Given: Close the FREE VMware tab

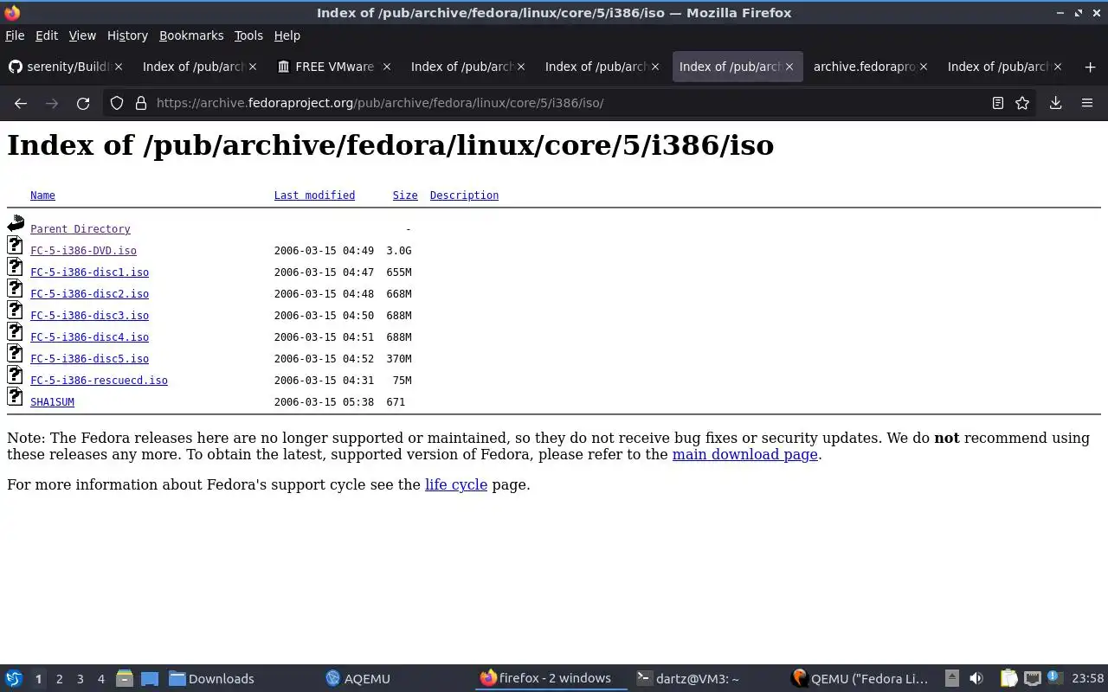Looking at the screenshot, I should [x=387, y=67].
